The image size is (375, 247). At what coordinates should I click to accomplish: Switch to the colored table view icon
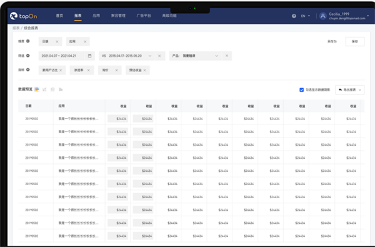[x=37, y=89]
